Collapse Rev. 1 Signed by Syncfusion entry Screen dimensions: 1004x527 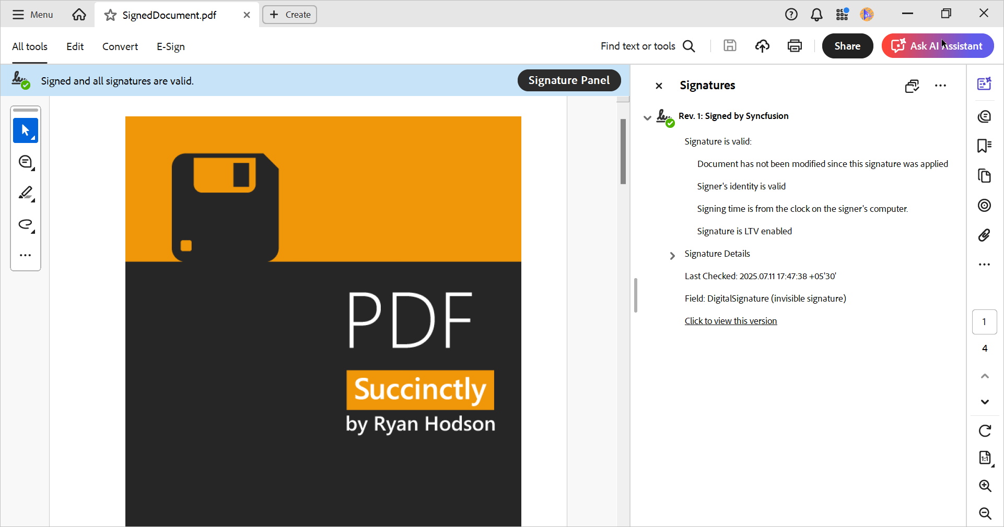coord(647,118)
